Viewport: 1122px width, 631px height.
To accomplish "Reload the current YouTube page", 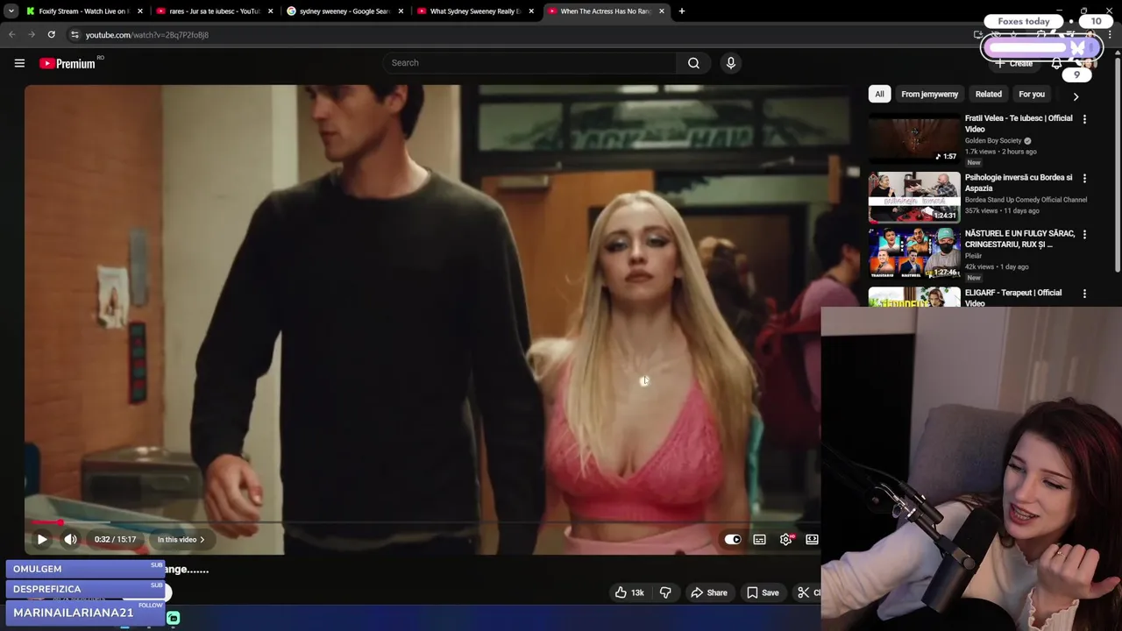I will (x=52, y=34).
